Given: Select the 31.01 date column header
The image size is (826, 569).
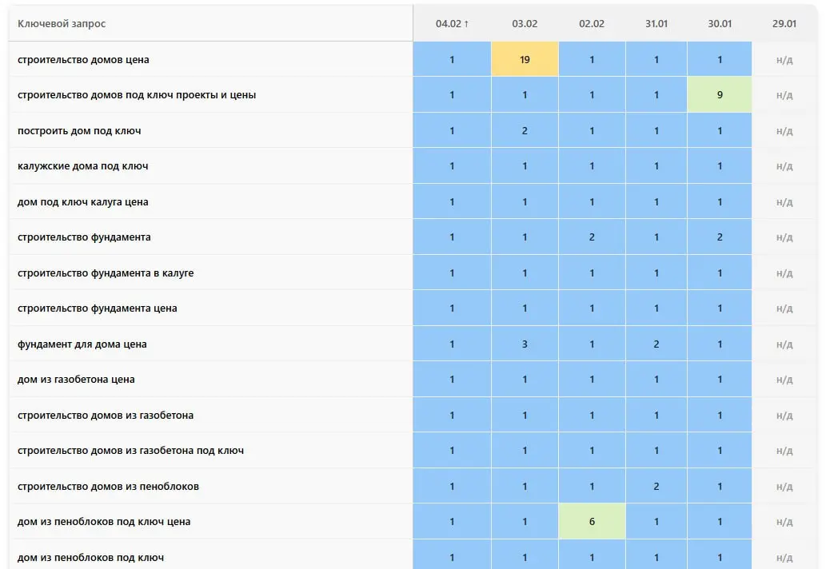Looking at the screenshot, I should click(656, 24).
